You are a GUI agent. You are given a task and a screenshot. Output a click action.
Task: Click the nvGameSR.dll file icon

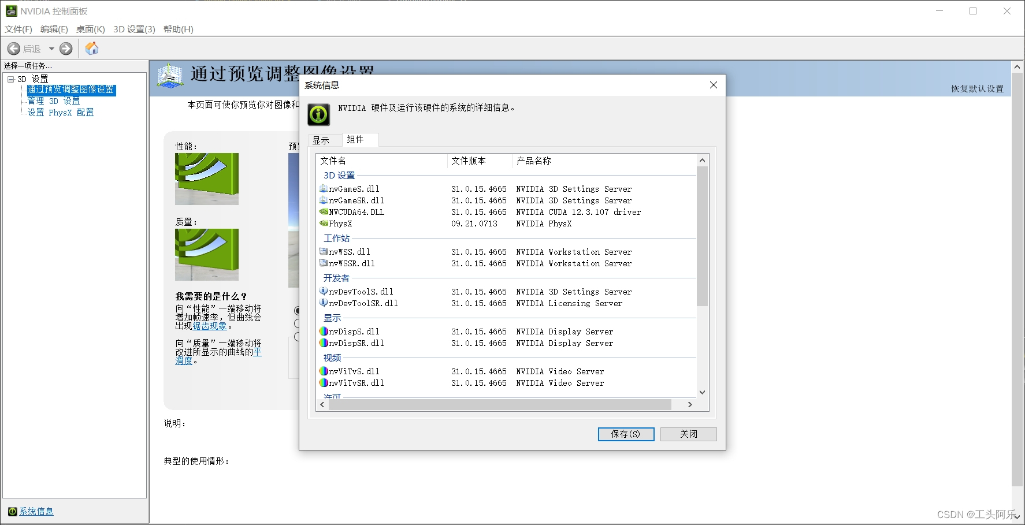324,200
